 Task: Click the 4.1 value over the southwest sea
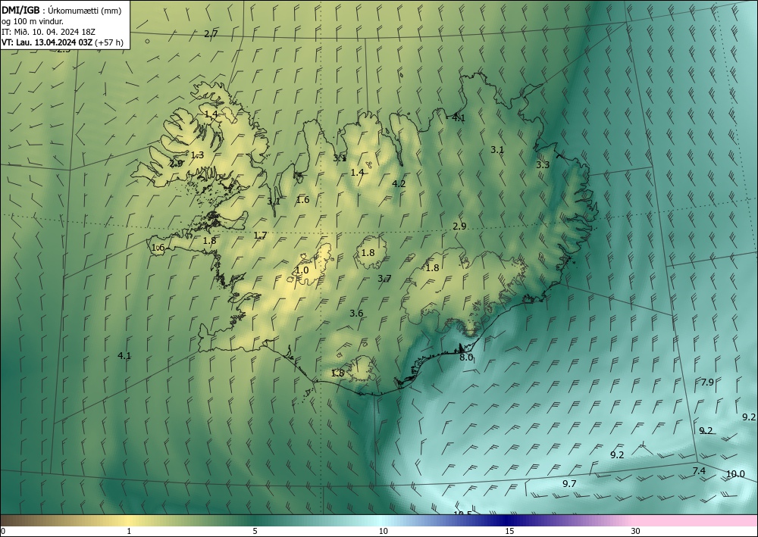124,356
